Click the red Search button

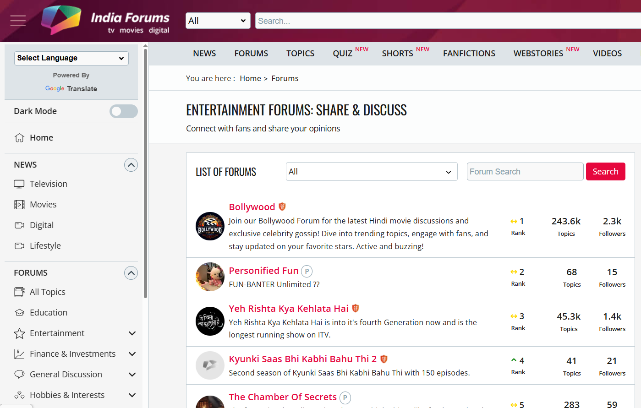606,172
